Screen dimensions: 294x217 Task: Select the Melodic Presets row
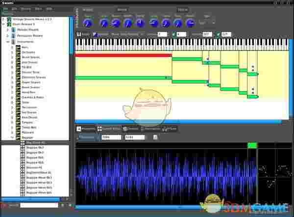[28, 29]
